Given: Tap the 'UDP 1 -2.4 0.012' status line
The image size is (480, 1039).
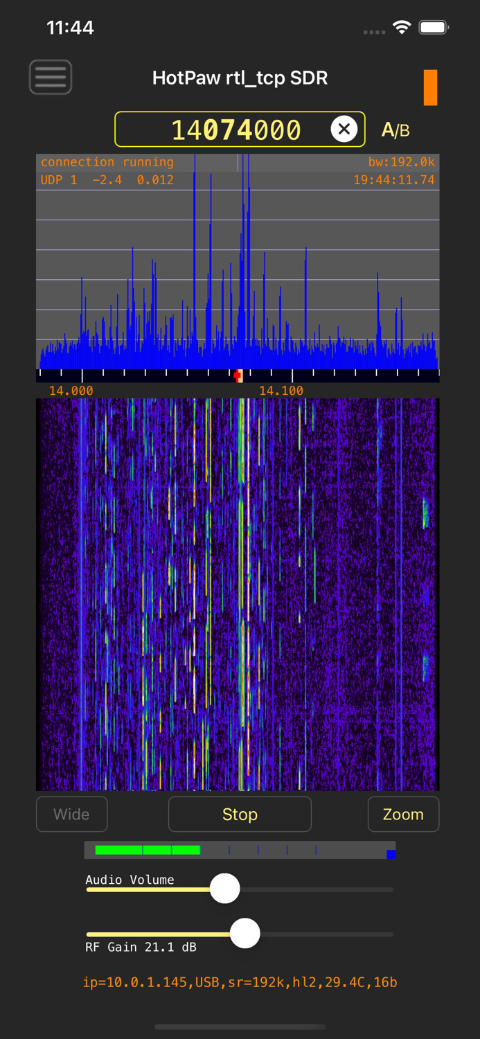Looking at the screenshot, I should point(107,180).
